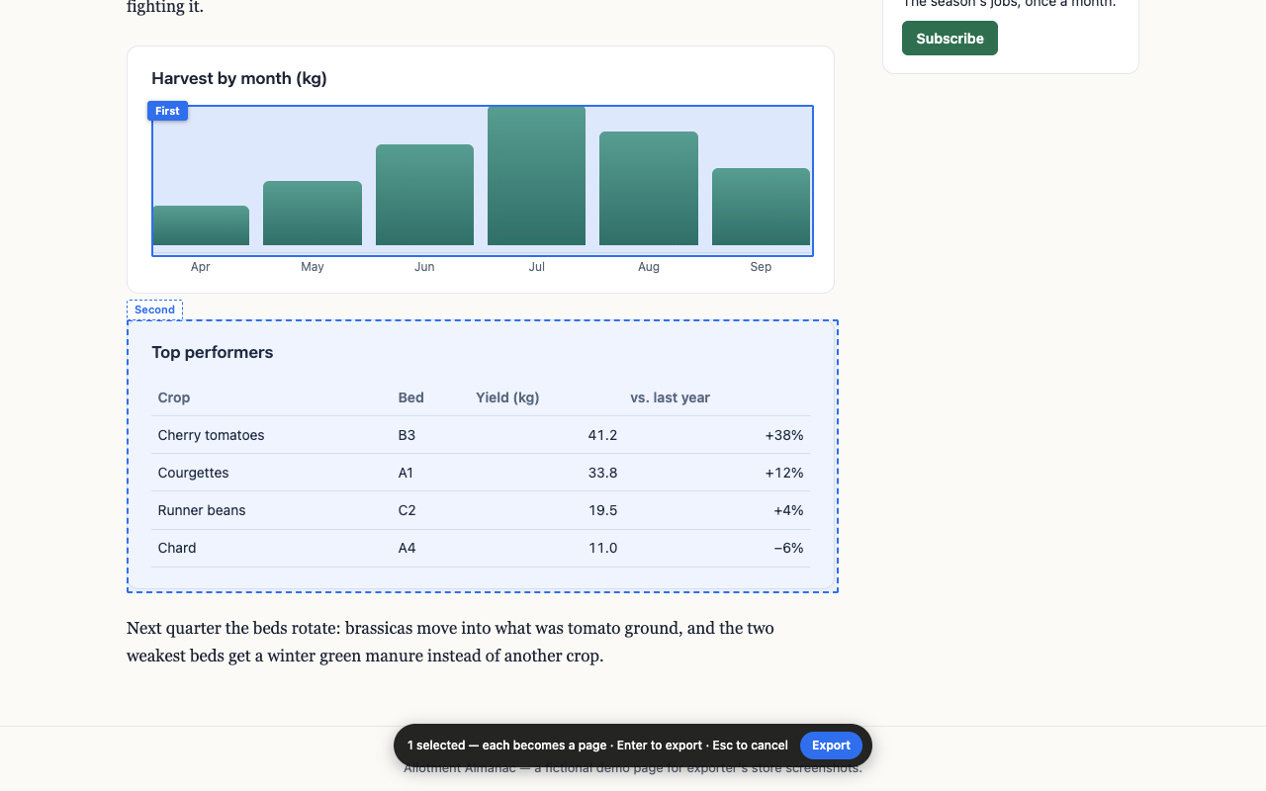Screen dimensions: 1266x791
Task: Click yield value 19.5
Action: pyautogui.click(x=602, y=510)
